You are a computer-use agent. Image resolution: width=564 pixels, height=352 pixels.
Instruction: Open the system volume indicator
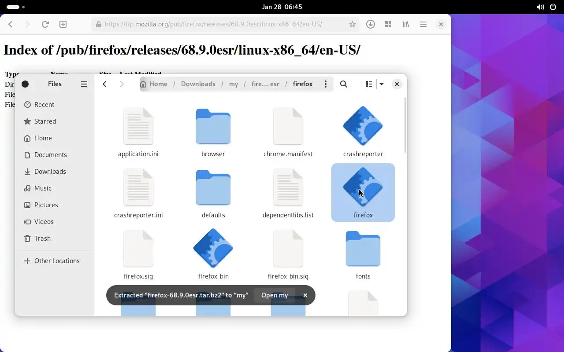coord(540,7)
